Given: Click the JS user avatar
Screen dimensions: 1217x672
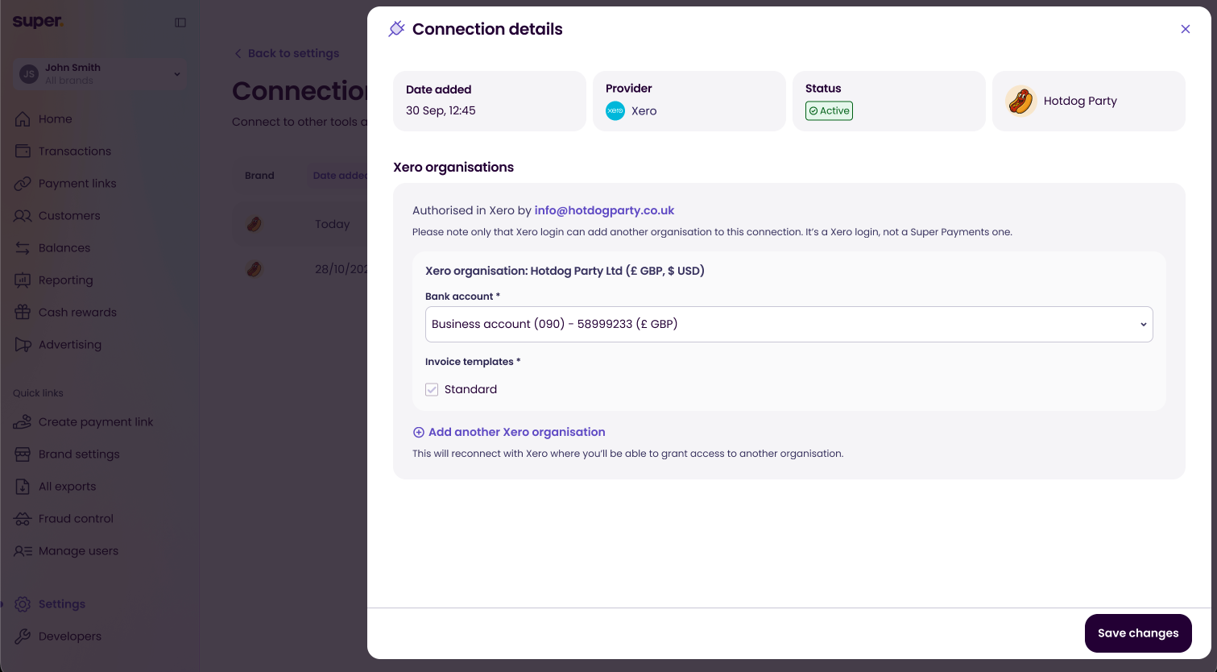Looking at the screenshot, I should pyautogui.click(x=29, y=74).
